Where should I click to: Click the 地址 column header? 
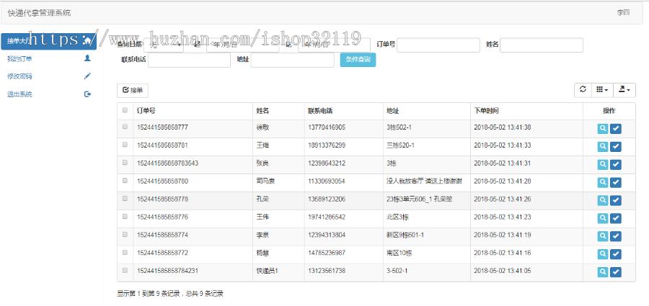tap(427, 111)
